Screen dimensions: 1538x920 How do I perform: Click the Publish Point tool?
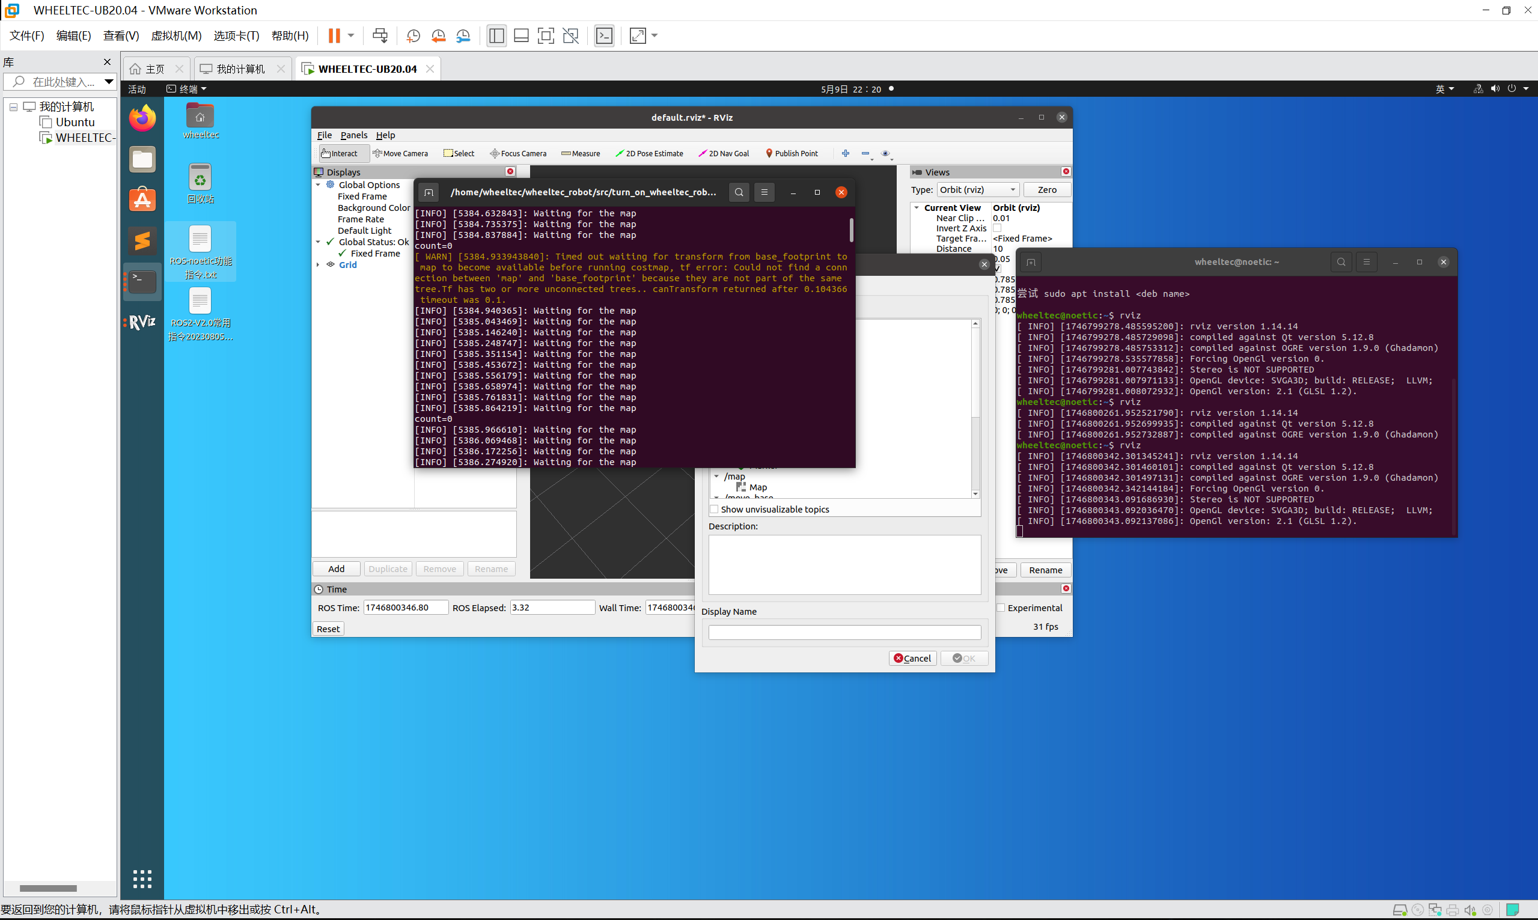[792, 153]
